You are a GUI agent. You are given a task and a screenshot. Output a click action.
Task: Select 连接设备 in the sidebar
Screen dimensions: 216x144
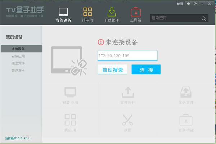[18, 49]
